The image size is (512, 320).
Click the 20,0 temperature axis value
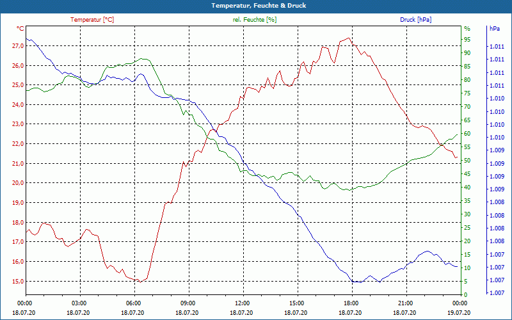coord(18,183)
